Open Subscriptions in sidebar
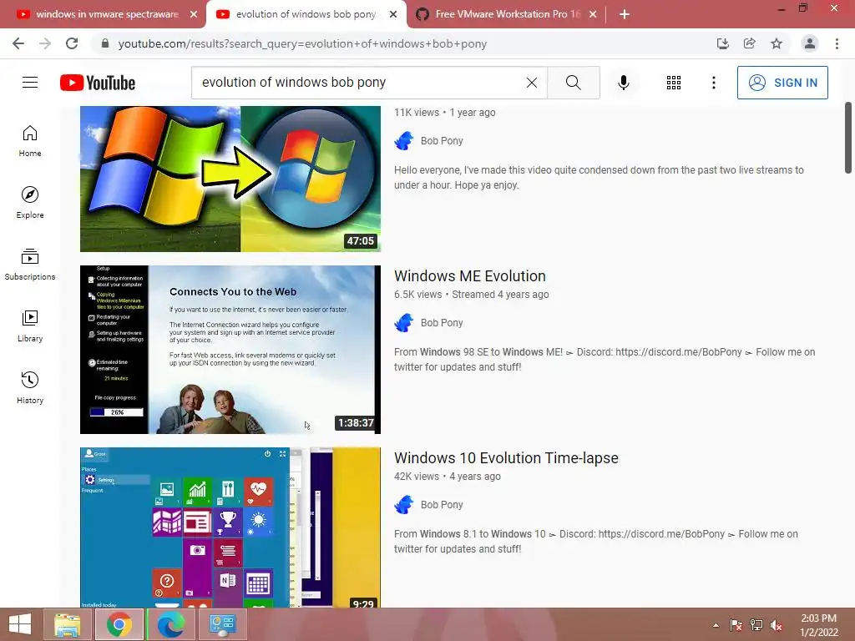 (x=30, y=265)
